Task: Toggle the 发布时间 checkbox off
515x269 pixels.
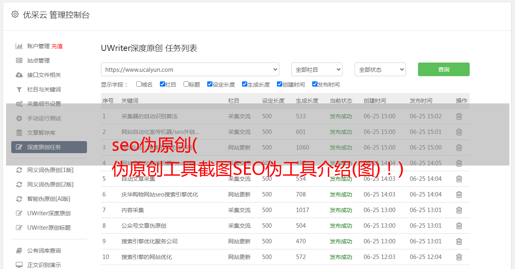Action: [315, 84]
